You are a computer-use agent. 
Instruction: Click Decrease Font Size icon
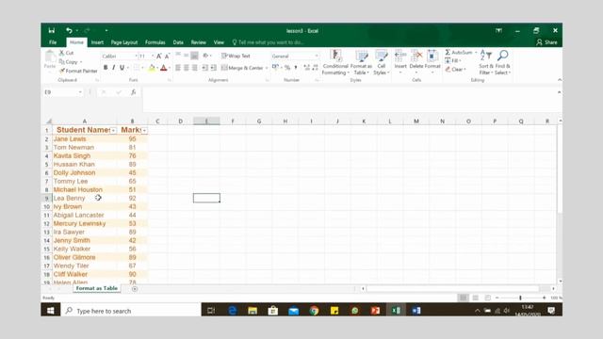pyautogui.click(x=167, y=56)
